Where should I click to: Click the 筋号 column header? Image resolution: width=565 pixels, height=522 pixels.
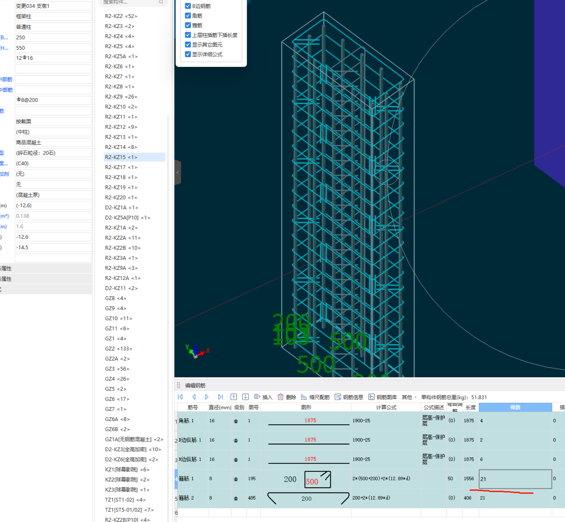pyautogui.click(x=193, y=407)
